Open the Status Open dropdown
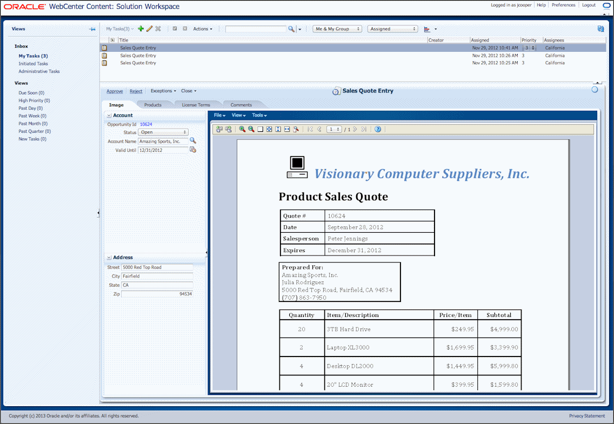614x424 pixels. [x=163, y=132]
